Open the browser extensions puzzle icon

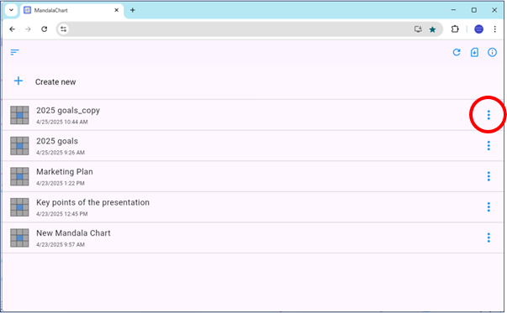pos(455,29)
